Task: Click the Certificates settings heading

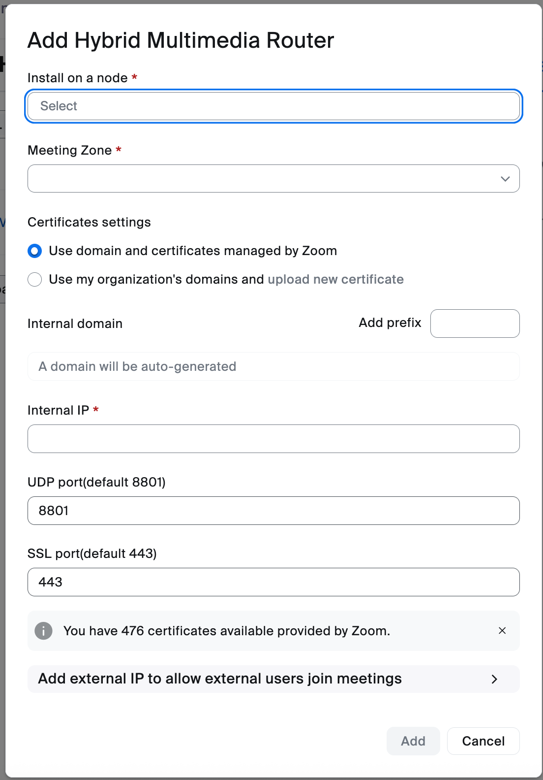Action: (x=89, y=222)
